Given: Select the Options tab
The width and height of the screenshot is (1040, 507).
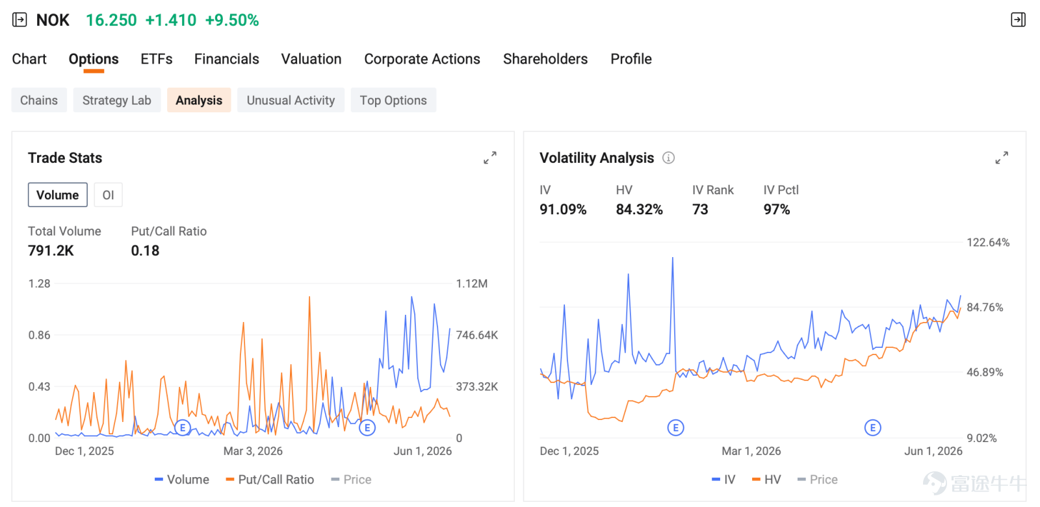Looking at the screenshot, I should click(x=94, y=59).
